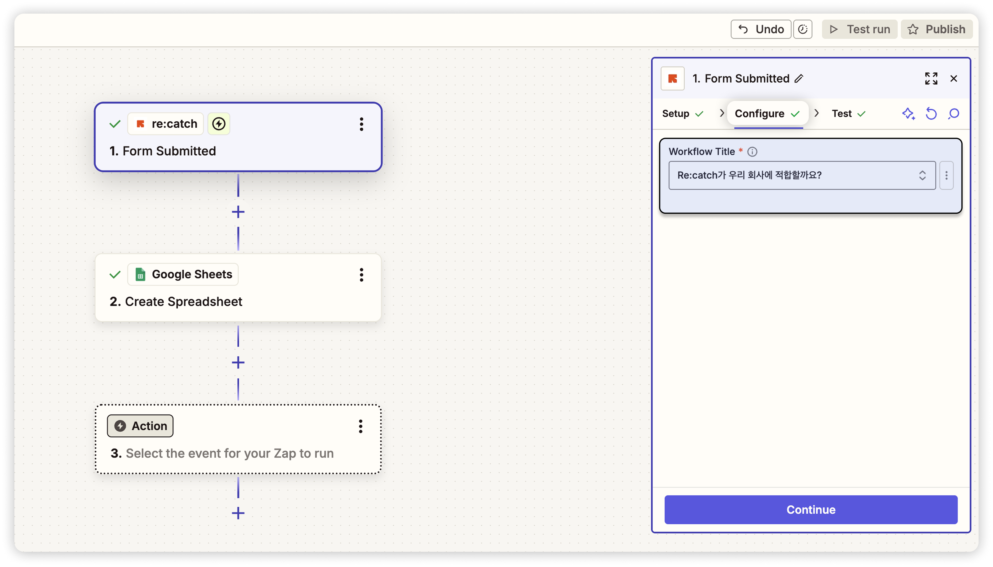
Task: Click the comment bubble icon in panel
Action: (x=954, y=114)
